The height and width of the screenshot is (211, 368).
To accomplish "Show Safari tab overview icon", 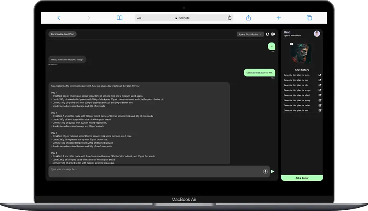I will [309, 18].
